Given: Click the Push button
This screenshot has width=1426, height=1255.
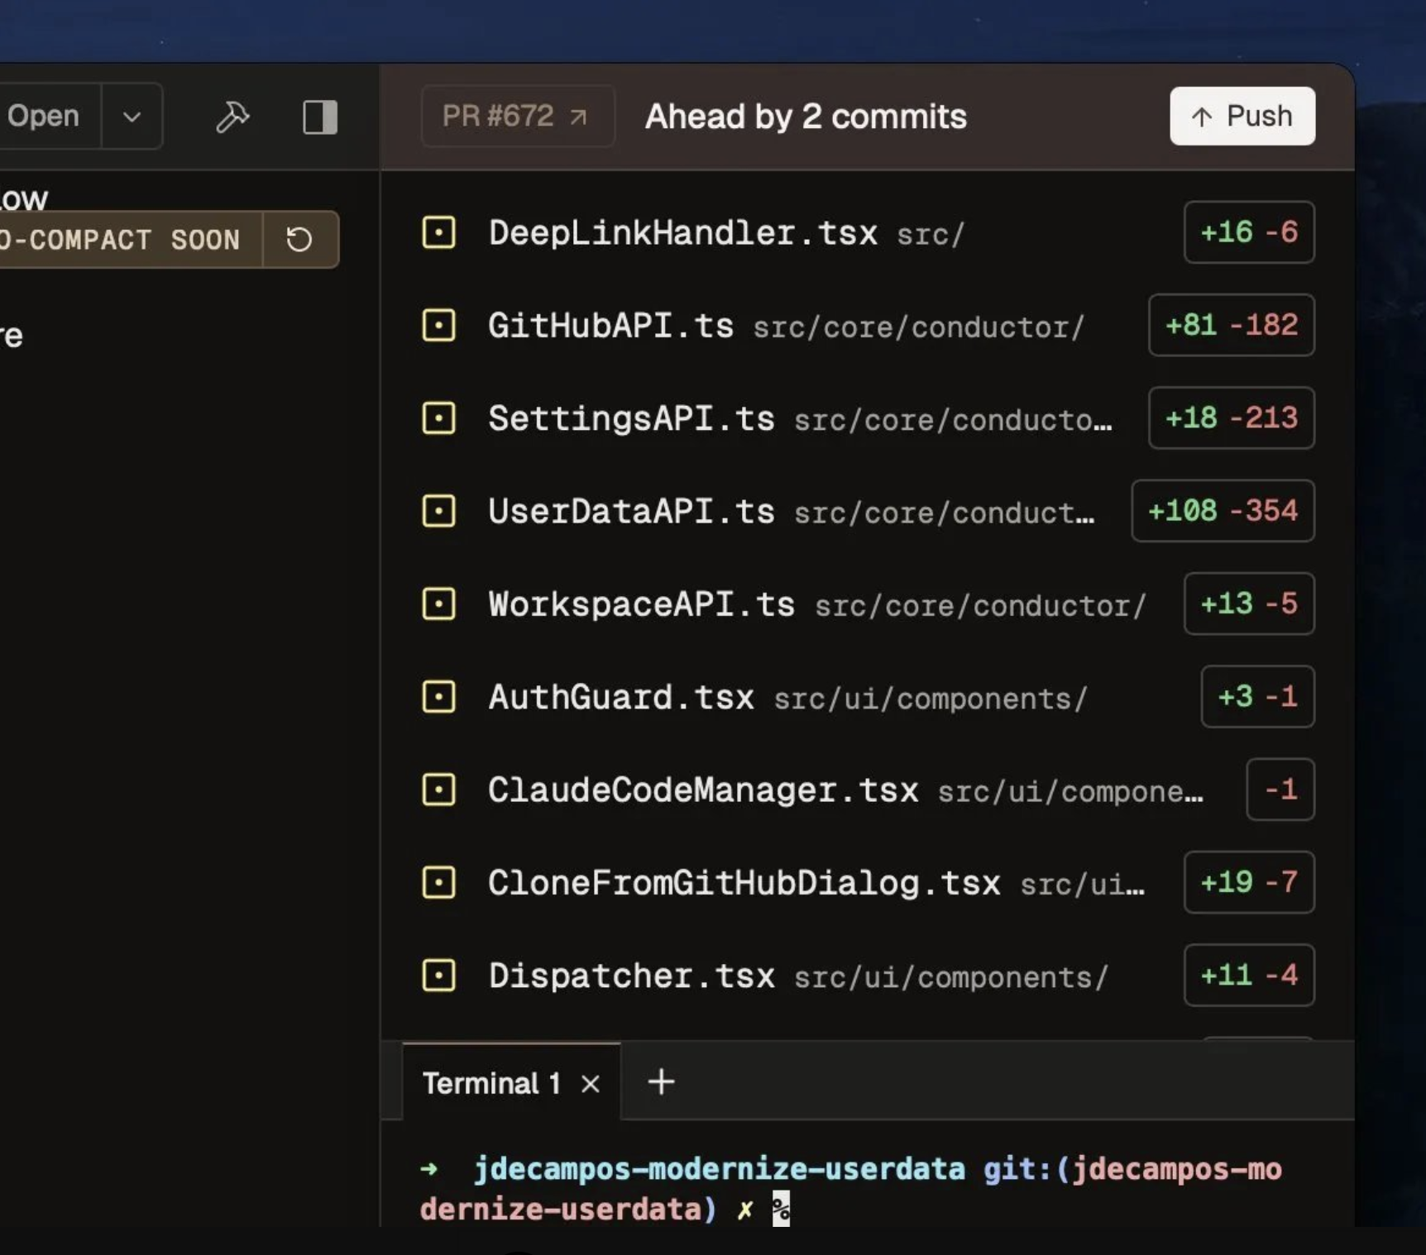Looking at the screenshot, I should (1240, 116).
